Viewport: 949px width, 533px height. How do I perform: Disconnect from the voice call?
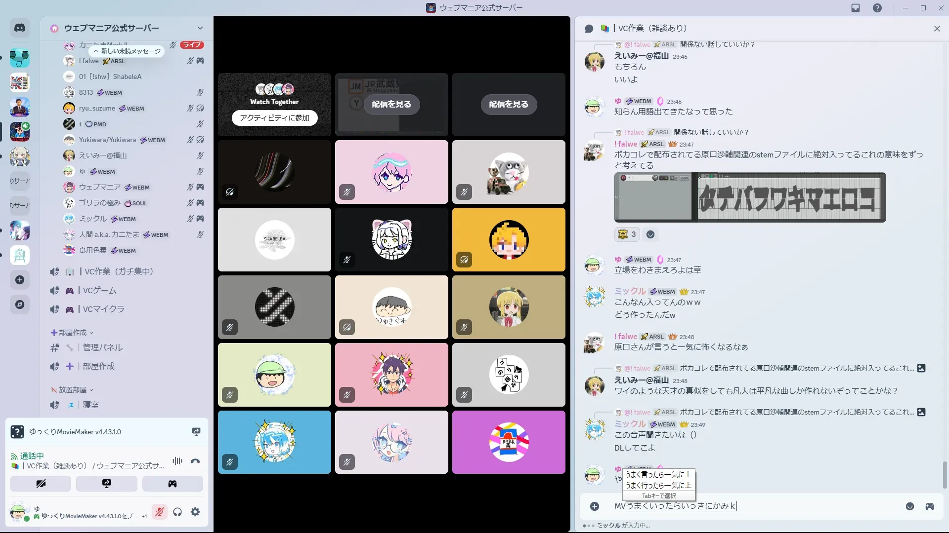pyautogui.click(x=195, y=461)
